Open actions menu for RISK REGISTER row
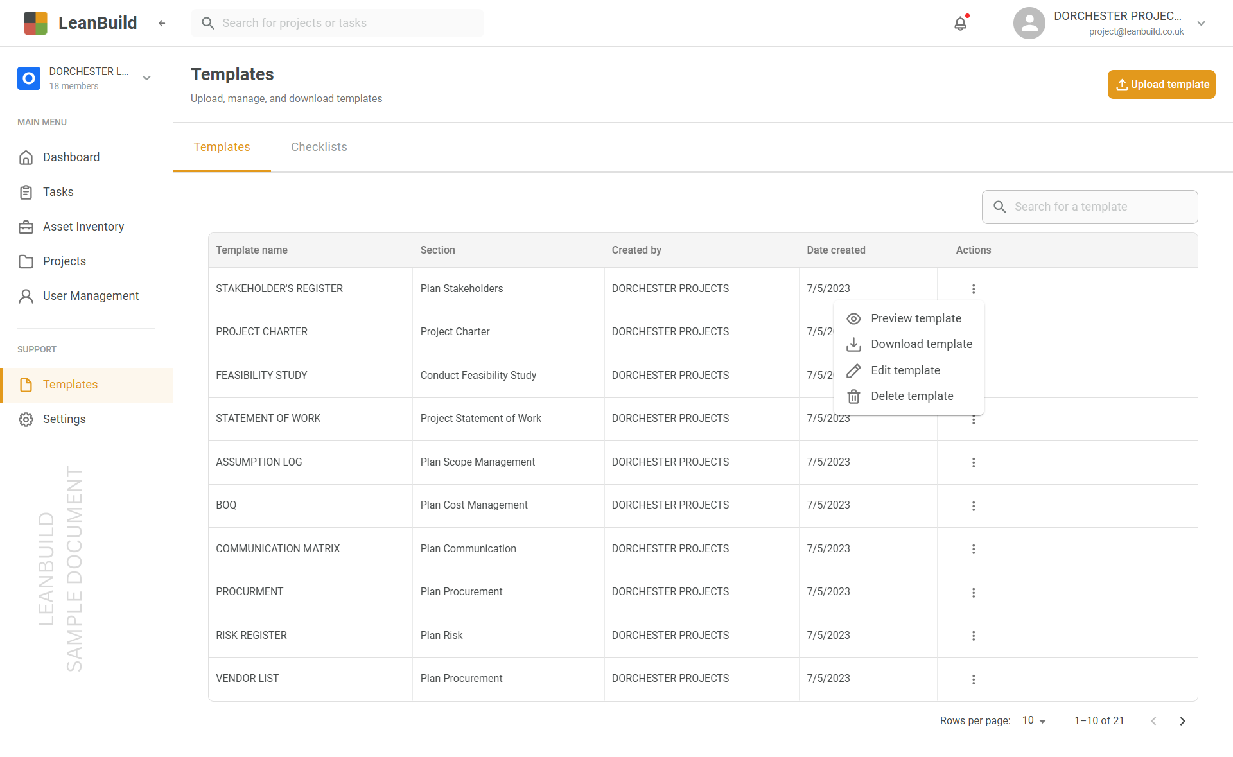 (x=974, y=636)
